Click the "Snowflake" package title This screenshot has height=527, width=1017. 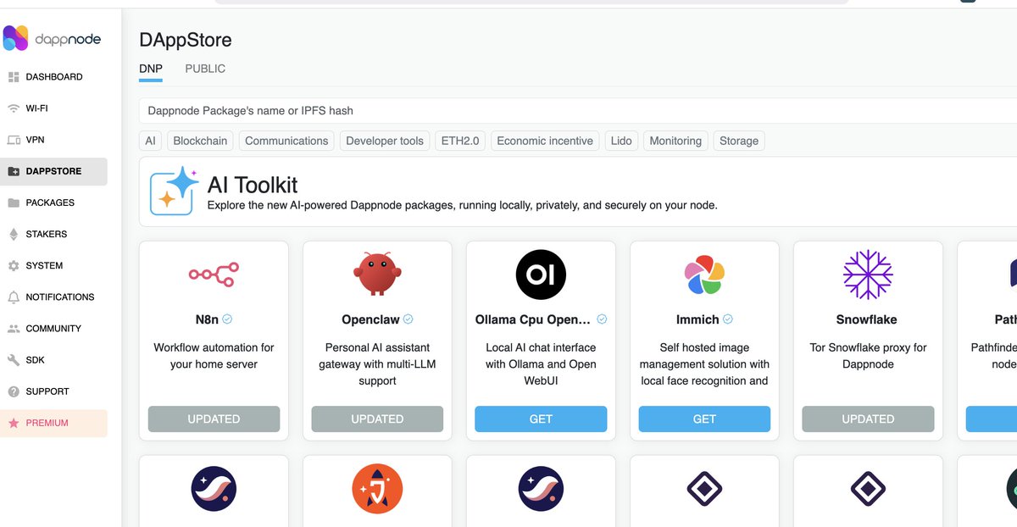pyautogui.click(x=866, y=319)
